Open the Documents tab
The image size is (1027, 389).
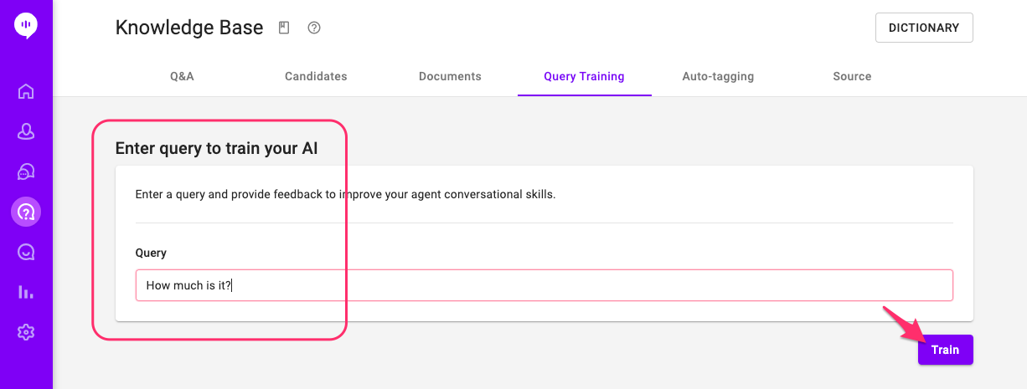(450, 76)
